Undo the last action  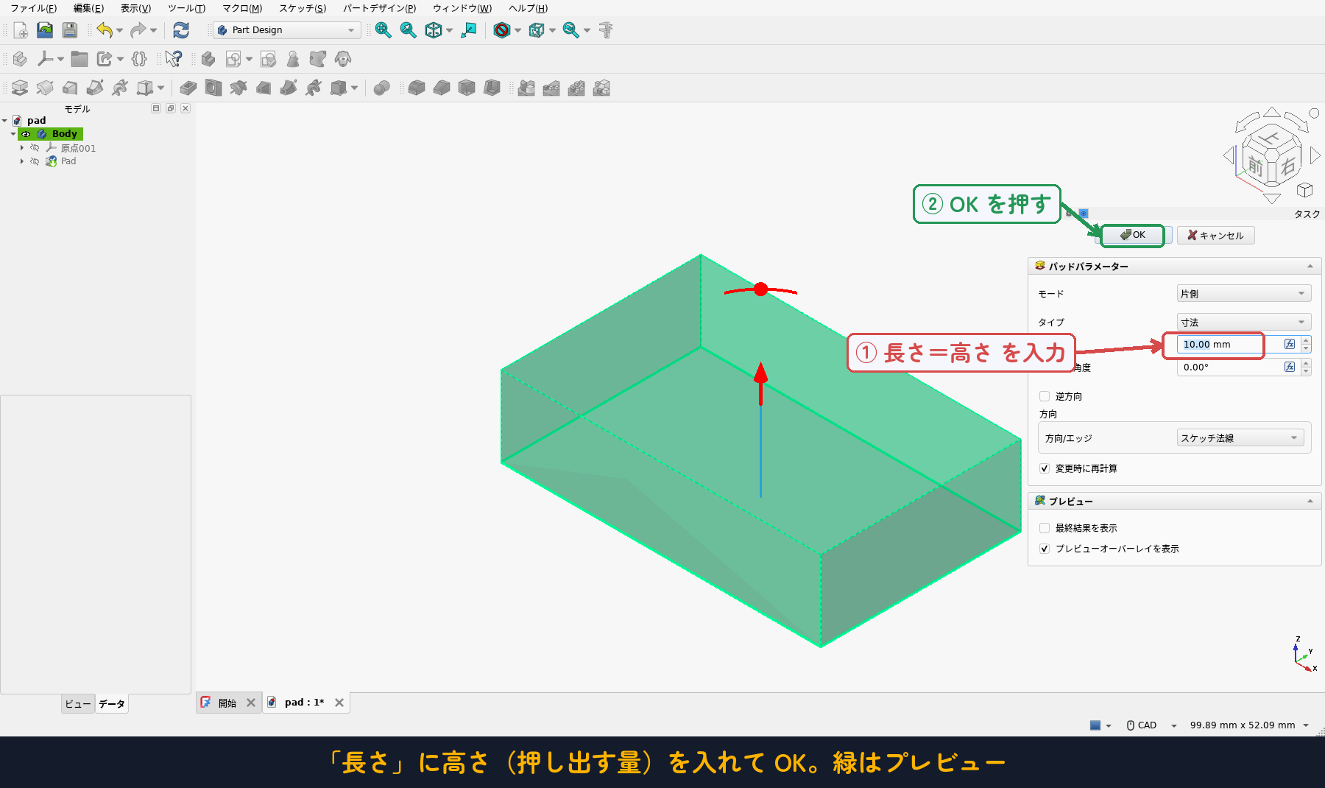click(104, 30)
